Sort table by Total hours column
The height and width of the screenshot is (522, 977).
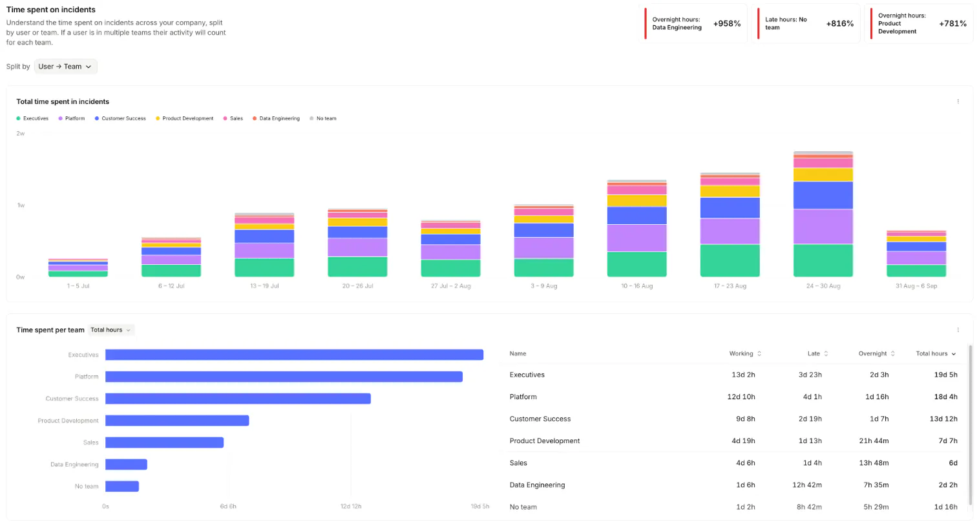(x=936, y=353)
